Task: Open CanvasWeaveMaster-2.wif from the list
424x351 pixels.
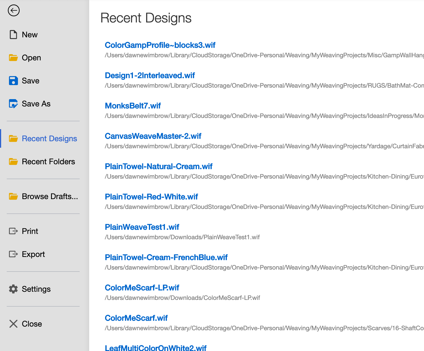Action: (153, 136)
